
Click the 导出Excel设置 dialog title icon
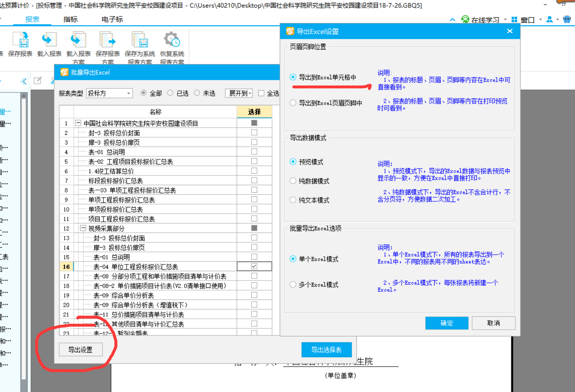[x=290, y=31]
